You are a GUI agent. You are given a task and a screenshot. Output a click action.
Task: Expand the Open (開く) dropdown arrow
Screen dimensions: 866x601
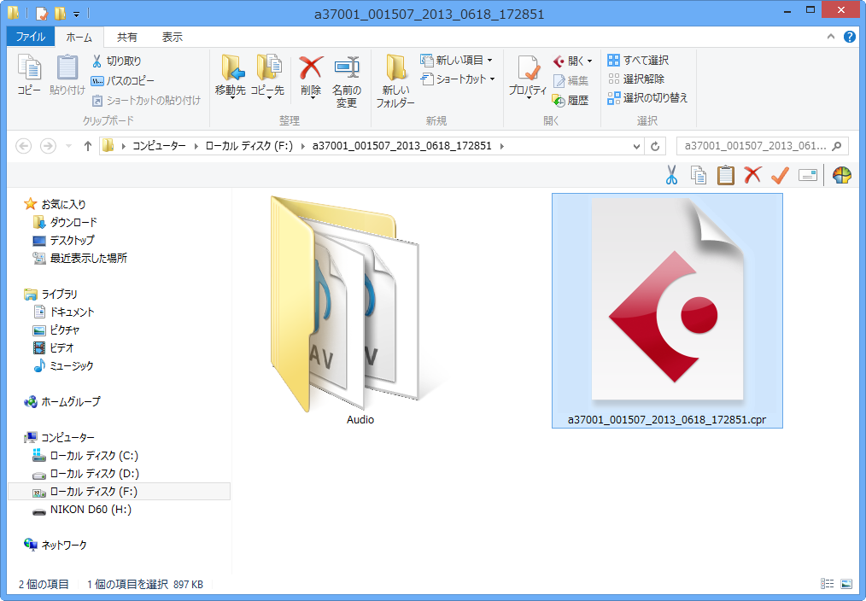[x=590, y=61]
